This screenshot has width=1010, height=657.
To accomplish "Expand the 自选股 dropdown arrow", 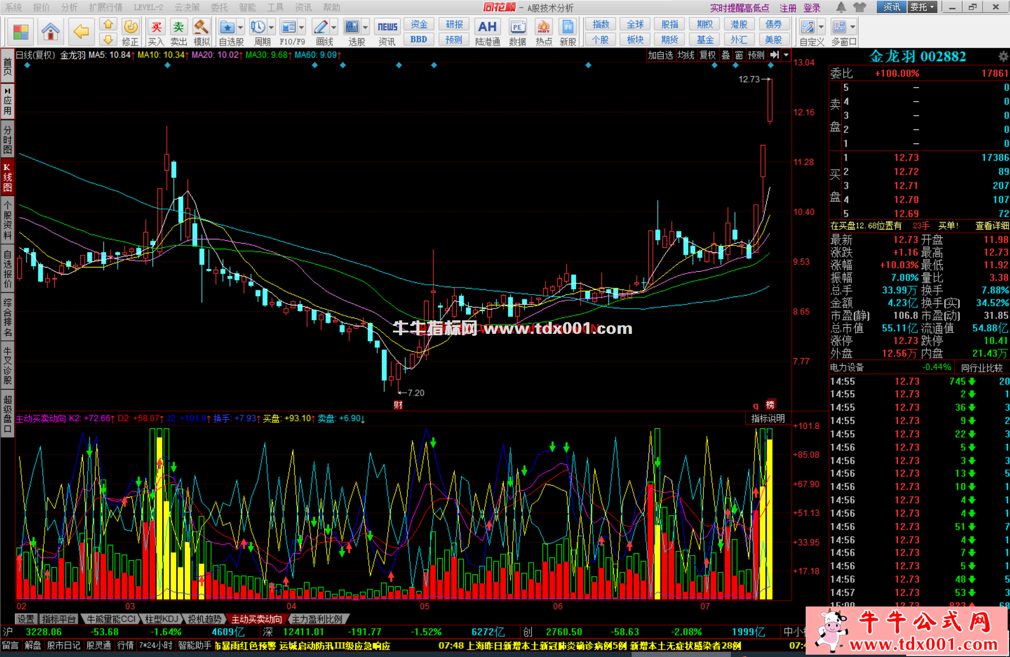I will point(240,27).
